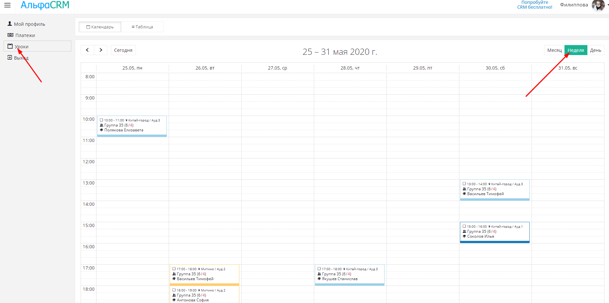Switch to День view
This screenshot has width=609, height=303.
[595, 50]
